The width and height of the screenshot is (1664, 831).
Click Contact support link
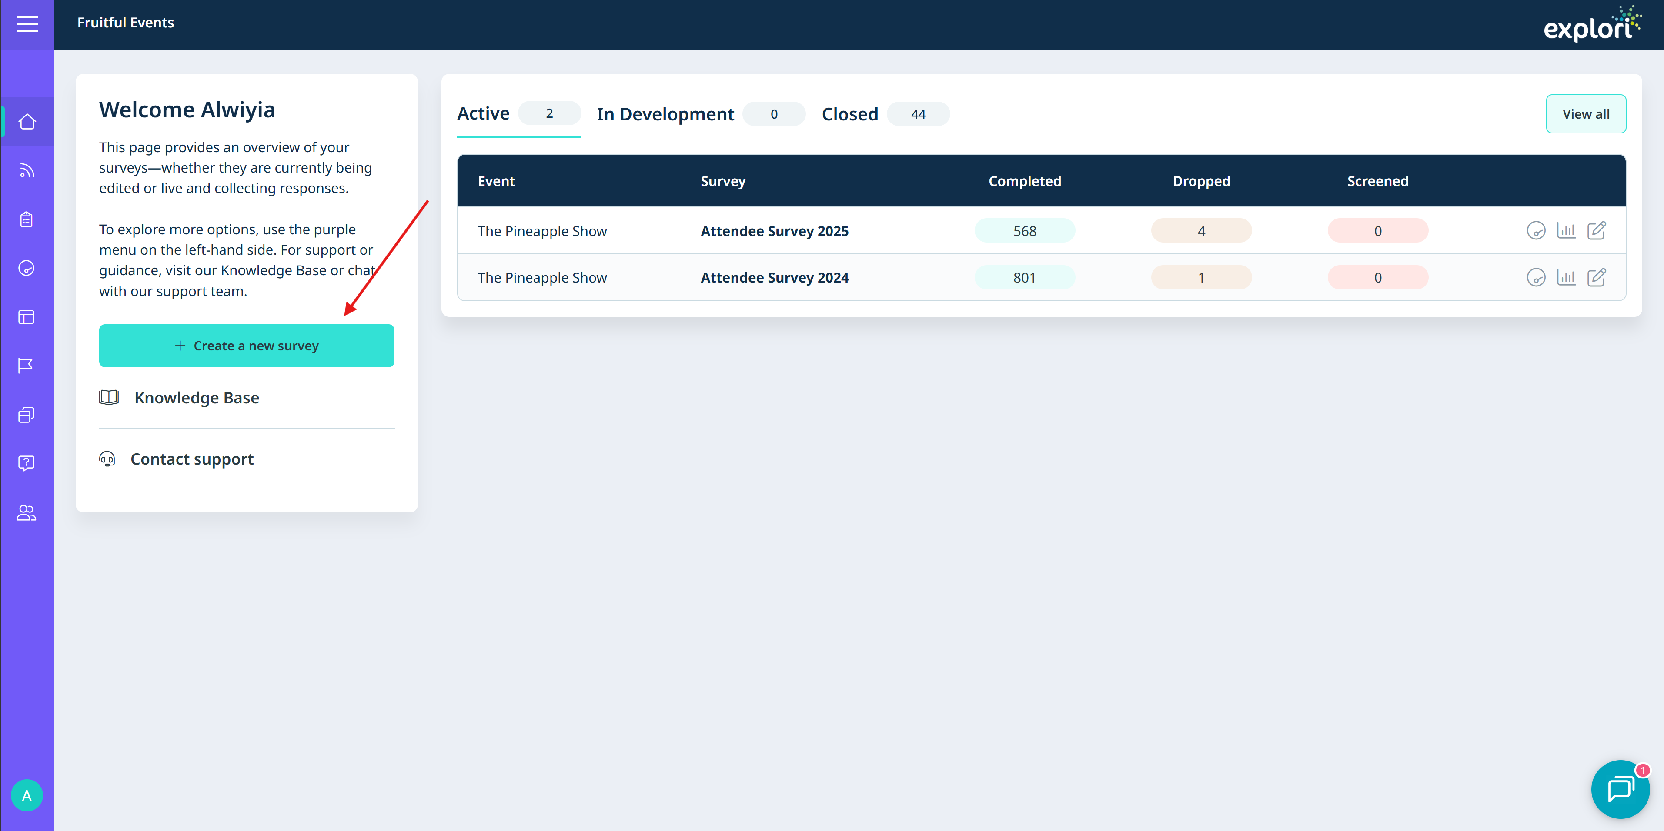pos(192,459)
